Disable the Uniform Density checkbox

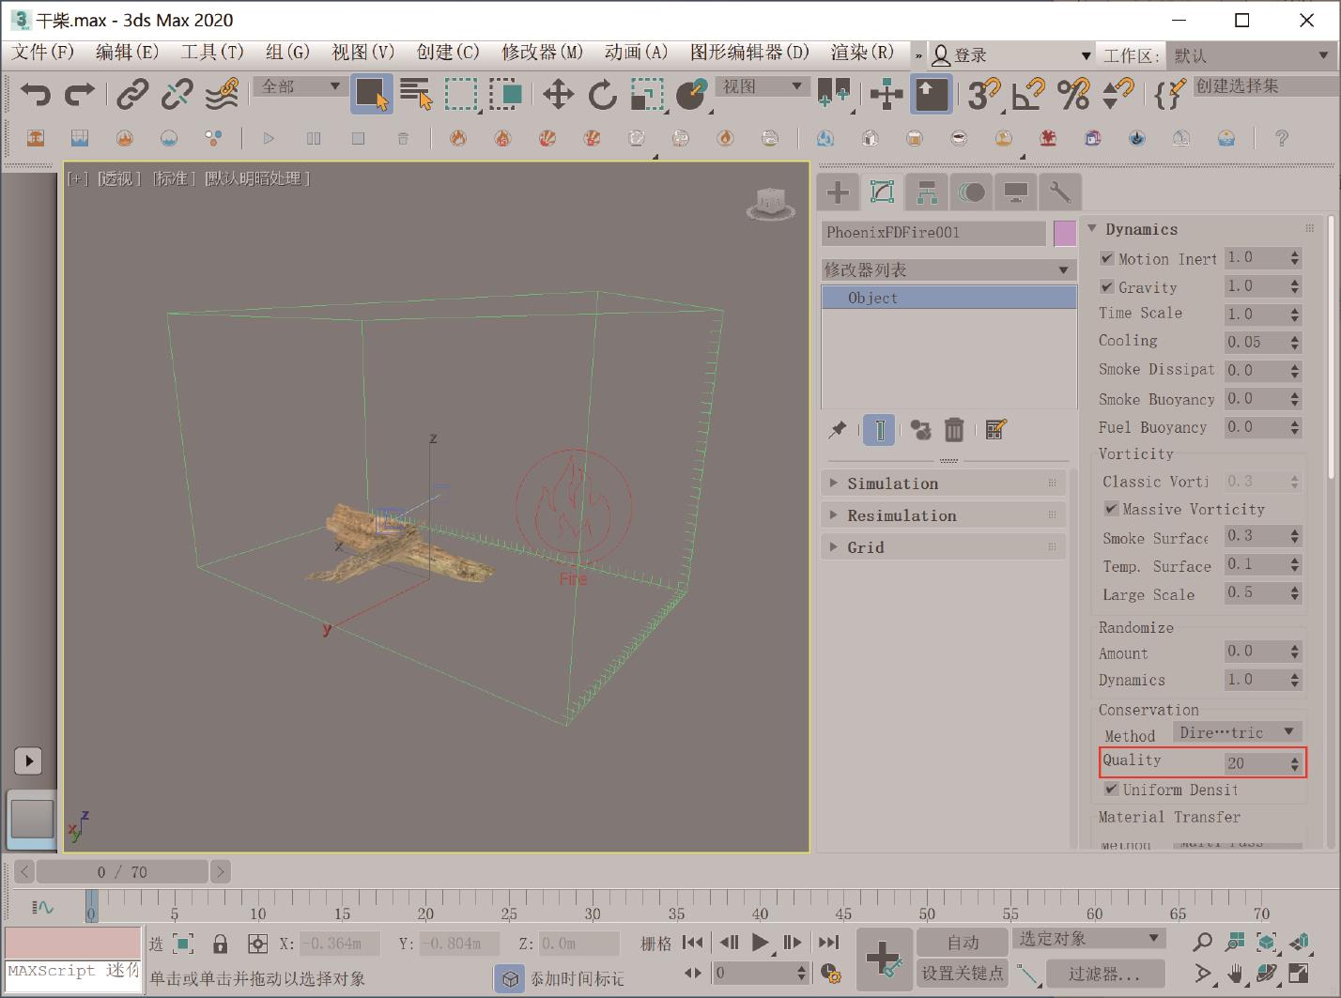(x=1111, y=790)
